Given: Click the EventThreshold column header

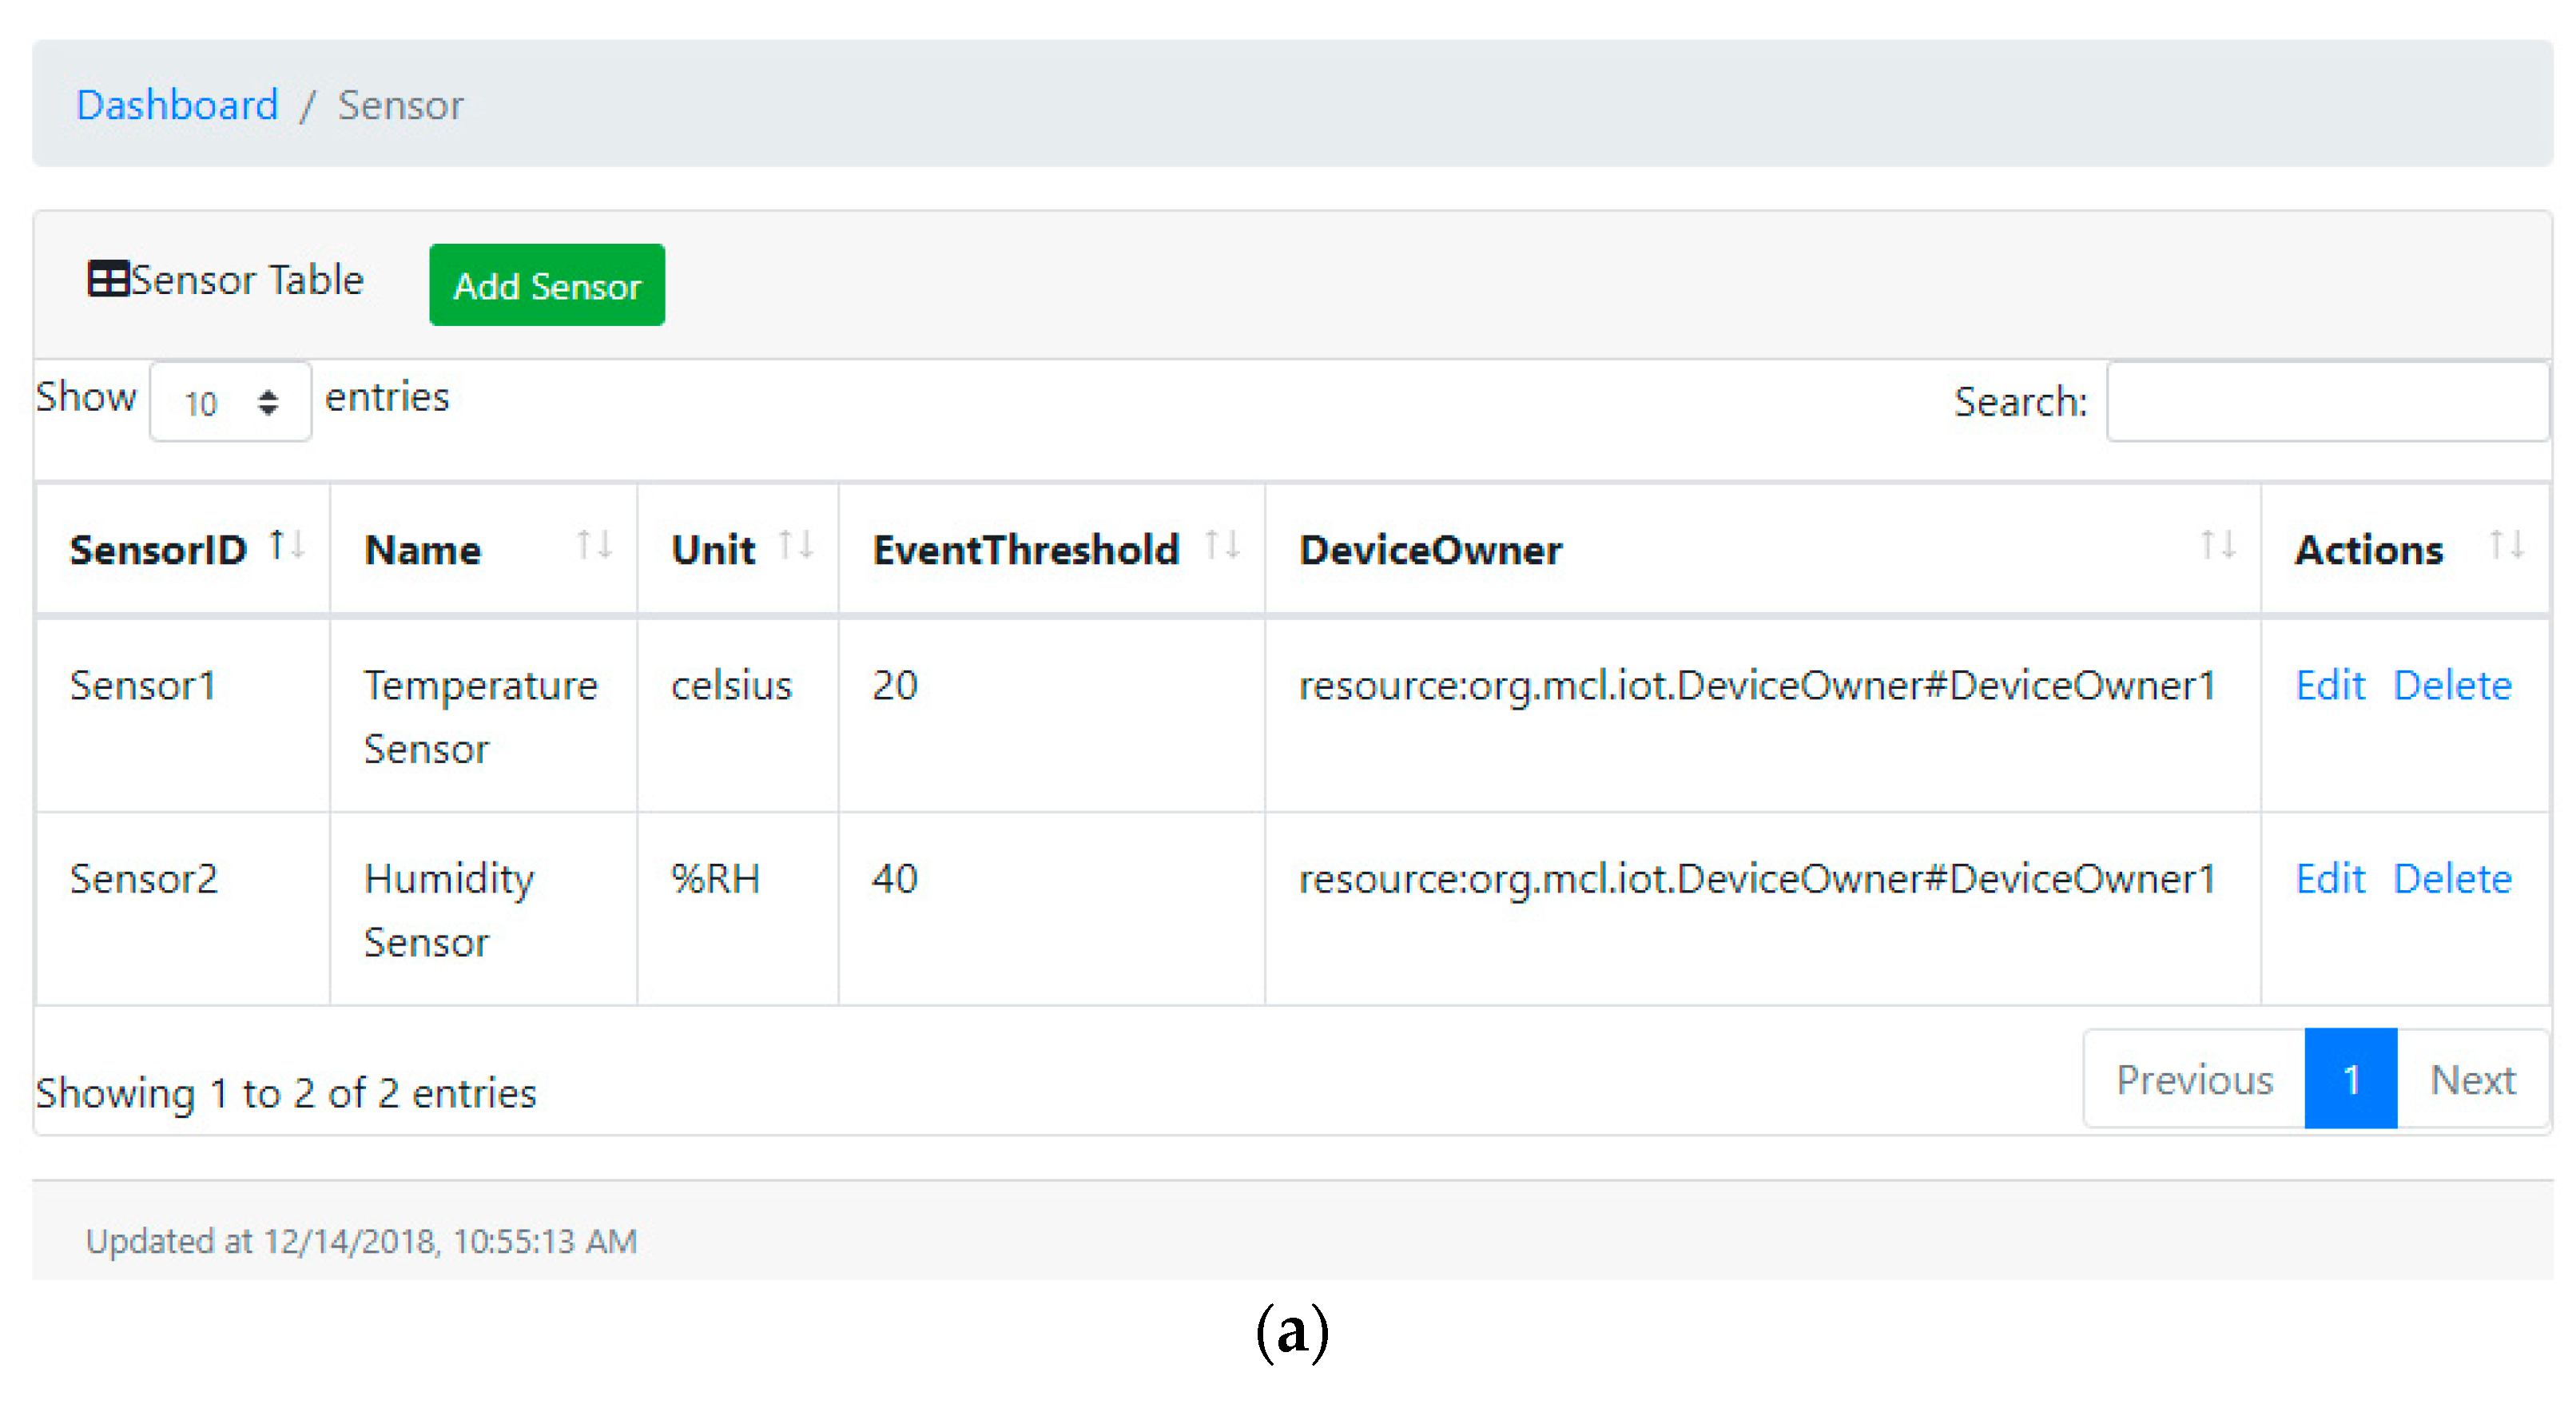Looking at the screenshot, I should click(1025, 550).
